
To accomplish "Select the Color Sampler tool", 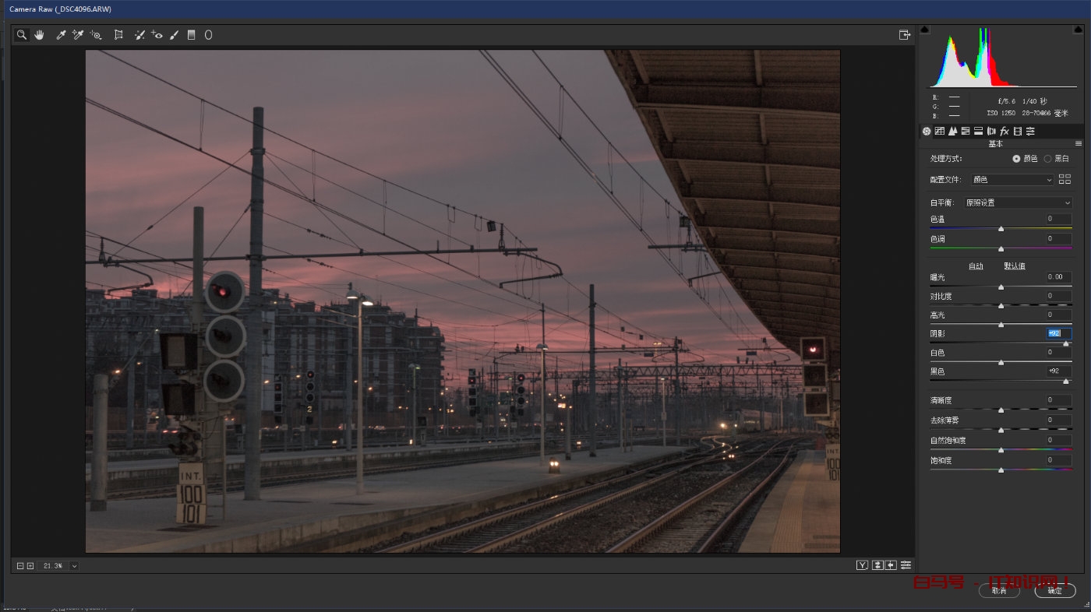I will (78, 35).
